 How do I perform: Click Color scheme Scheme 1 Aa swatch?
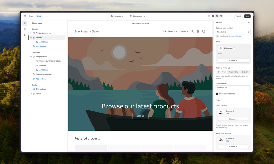point(221,112)
